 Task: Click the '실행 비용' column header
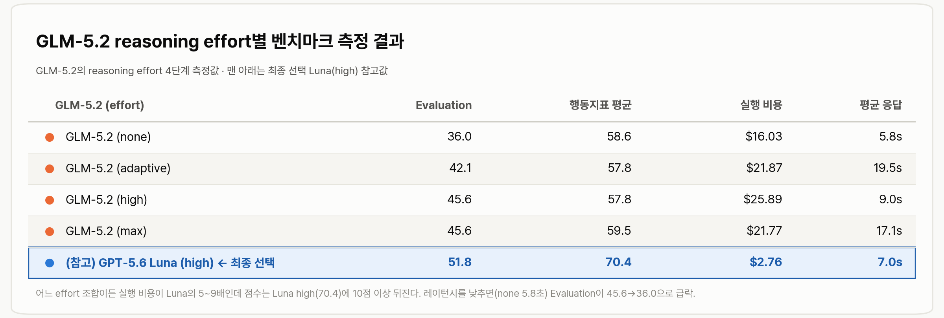pos(761,105)
